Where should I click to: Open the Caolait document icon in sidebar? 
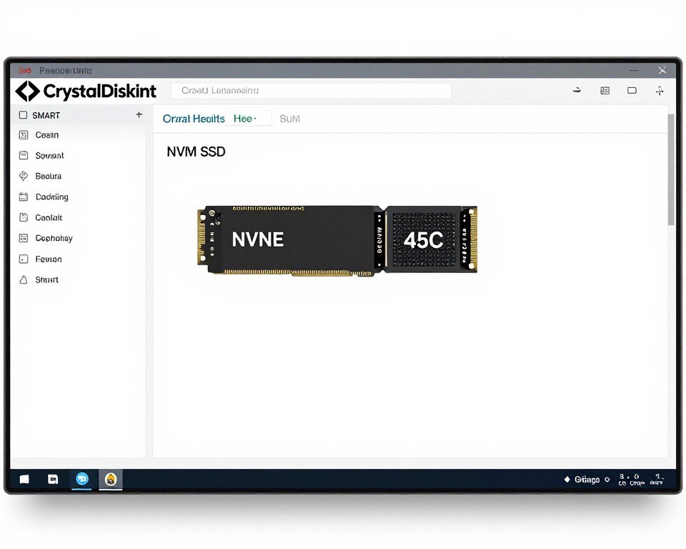coord(22,217)
